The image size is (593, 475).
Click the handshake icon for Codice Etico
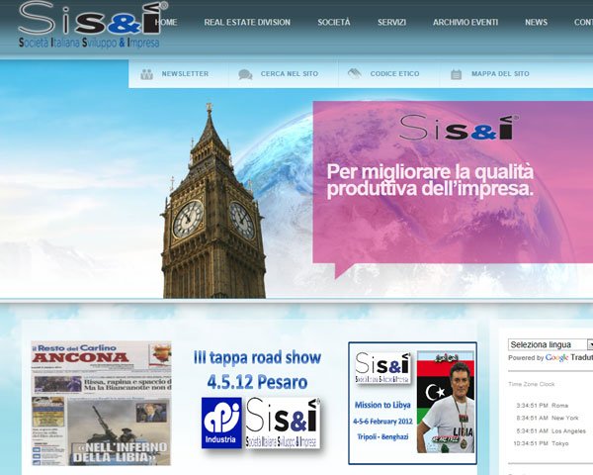pyautogui.click(x=355, y=73)
